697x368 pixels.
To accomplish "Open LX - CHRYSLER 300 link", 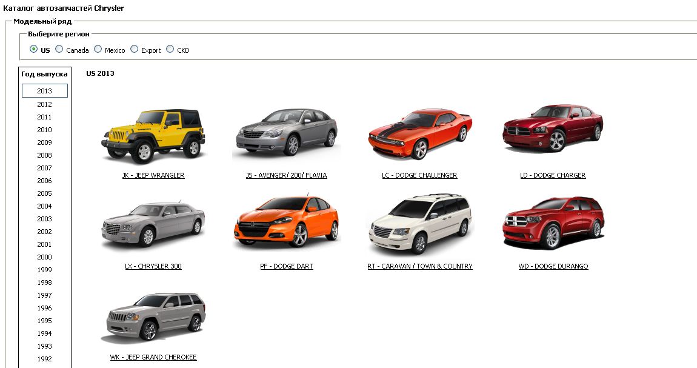I will [x=153, y=266].
